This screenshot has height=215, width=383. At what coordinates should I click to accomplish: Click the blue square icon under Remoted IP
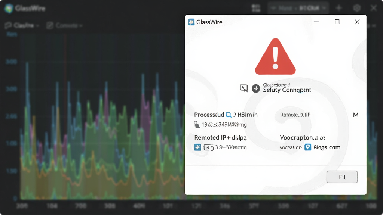[x=197, y=147]
